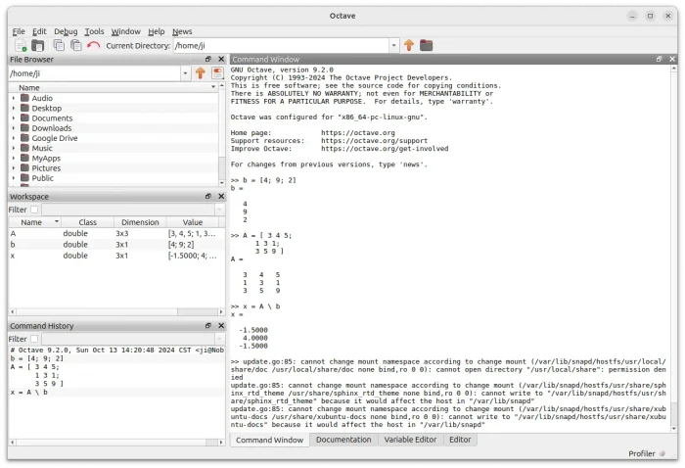Undock the Workspace panel
The width and height of the screenshot is (685, 468).
coord(207,196)
